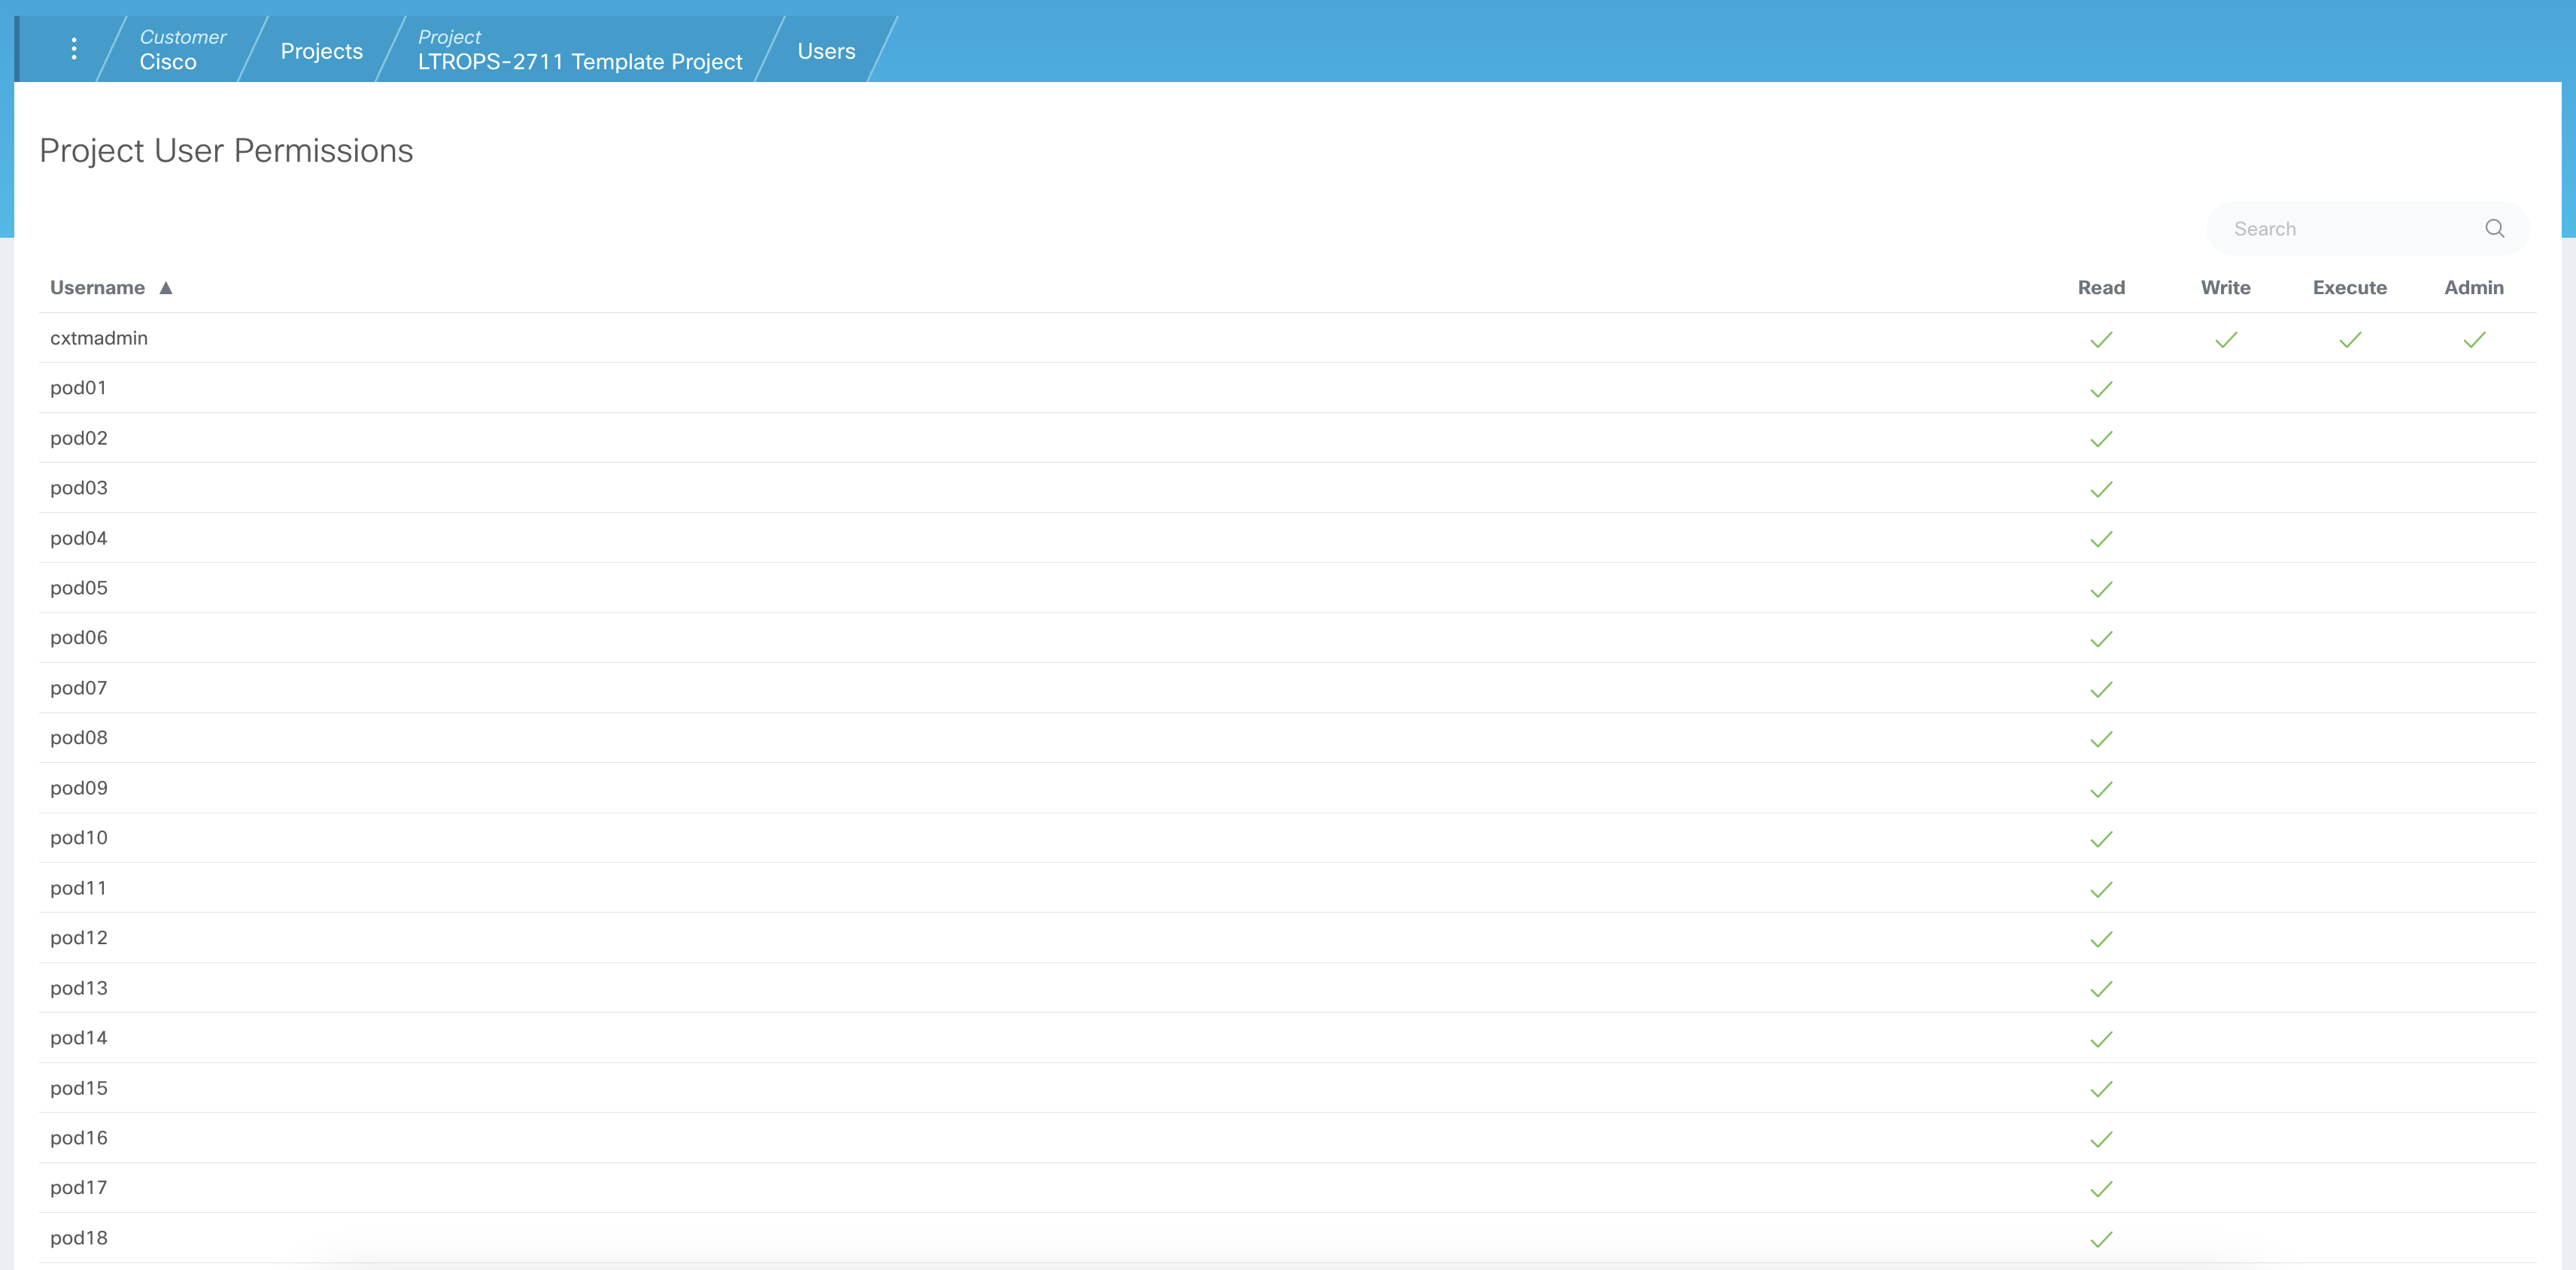Select Users breadcrumb
This screenshot has height=1270, width=2576.
pos(826,51)
